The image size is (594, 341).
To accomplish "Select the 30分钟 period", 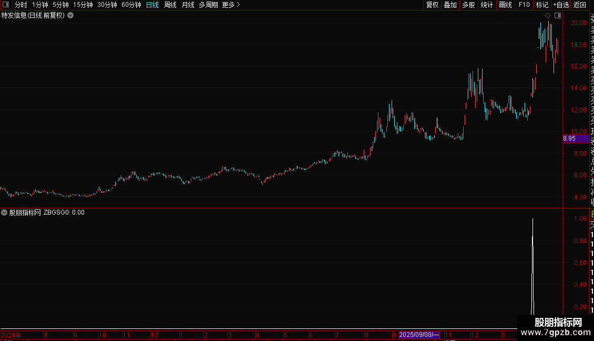I will click(x=107, y=5).
